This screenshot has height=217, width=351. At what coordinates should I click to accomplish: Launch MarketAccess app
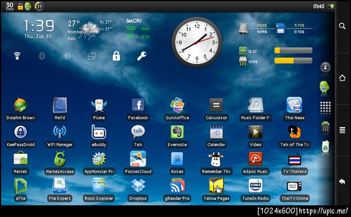point(60,159)
